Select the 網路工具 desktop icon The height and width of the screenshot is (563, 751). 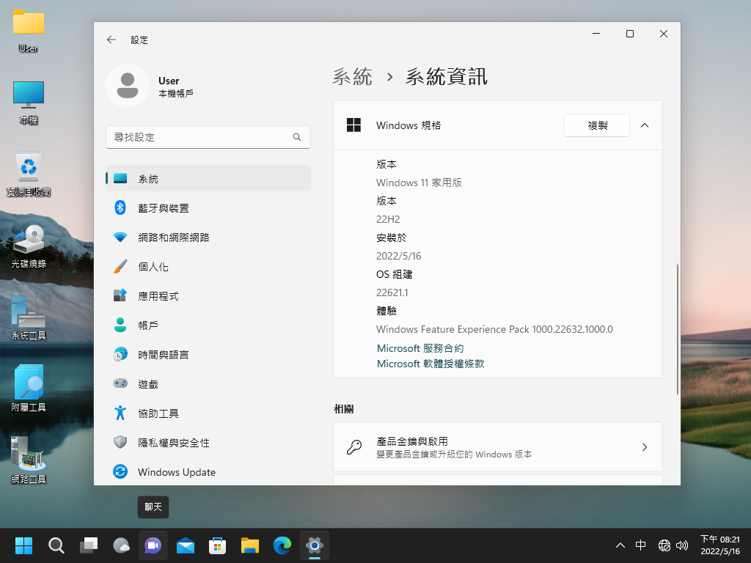(x=29, y=460)
